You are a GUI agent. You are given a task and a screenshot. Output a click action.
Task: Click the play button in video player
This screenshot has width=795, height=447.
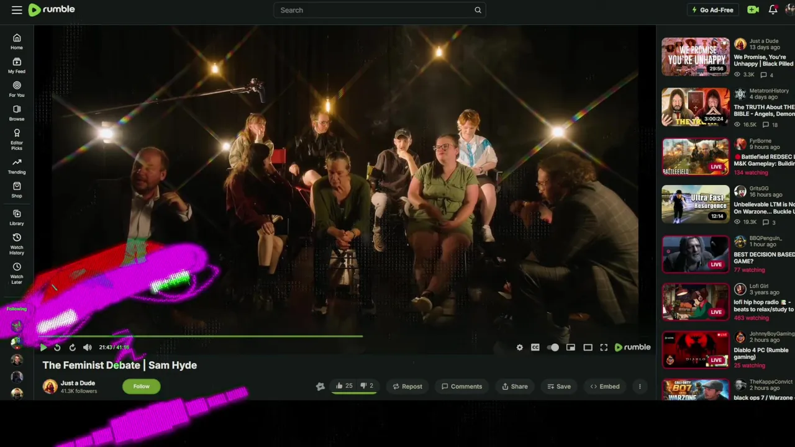point(43,348)
